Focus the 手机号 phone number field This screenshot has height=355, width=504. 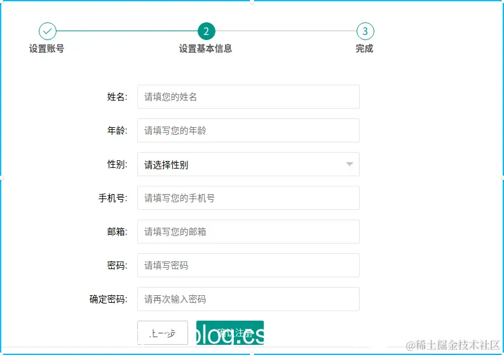248,198
